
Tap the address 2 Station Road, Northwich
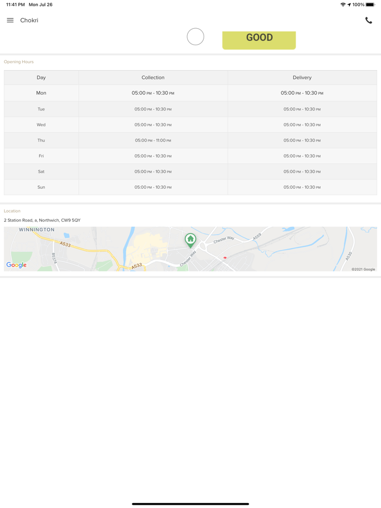coord(42,220)
